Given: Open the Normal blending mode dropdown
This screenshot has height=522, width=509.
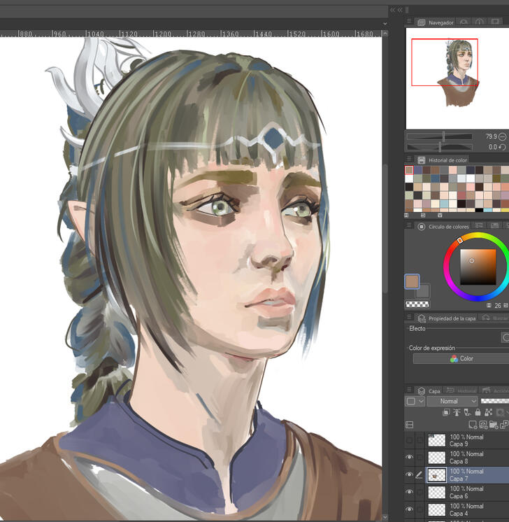Looking at the screenshot, I should [x=449, y=401].
